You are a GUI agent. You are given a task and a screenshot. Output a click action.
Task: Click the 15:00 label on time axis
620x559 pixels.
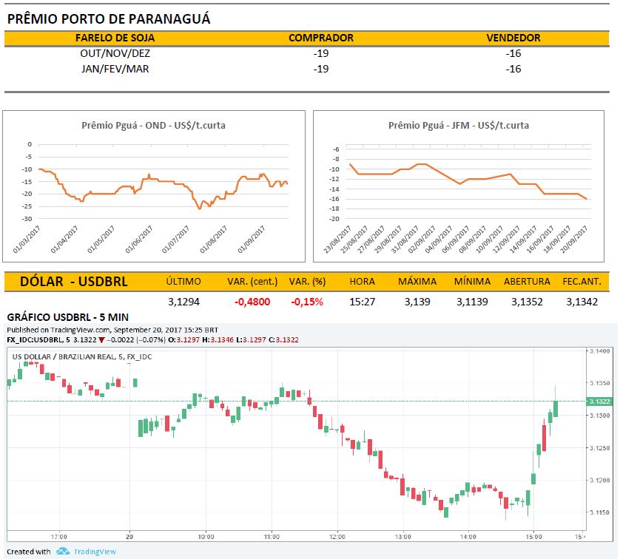[533, 536]
